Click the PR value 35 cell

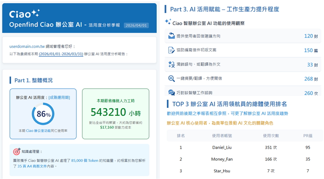pos(308,159)
